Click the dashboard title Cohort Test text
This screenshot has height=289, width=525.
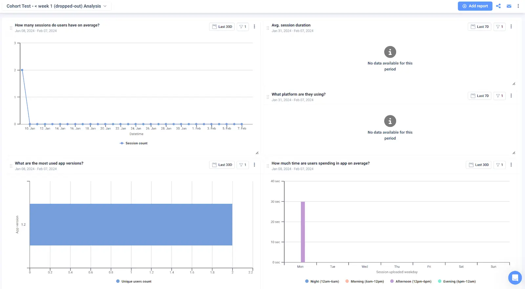[x=54, y=6]
